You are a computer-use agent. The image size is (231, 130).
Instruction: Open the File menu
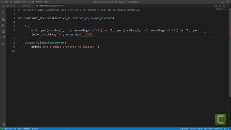(6, 2)
